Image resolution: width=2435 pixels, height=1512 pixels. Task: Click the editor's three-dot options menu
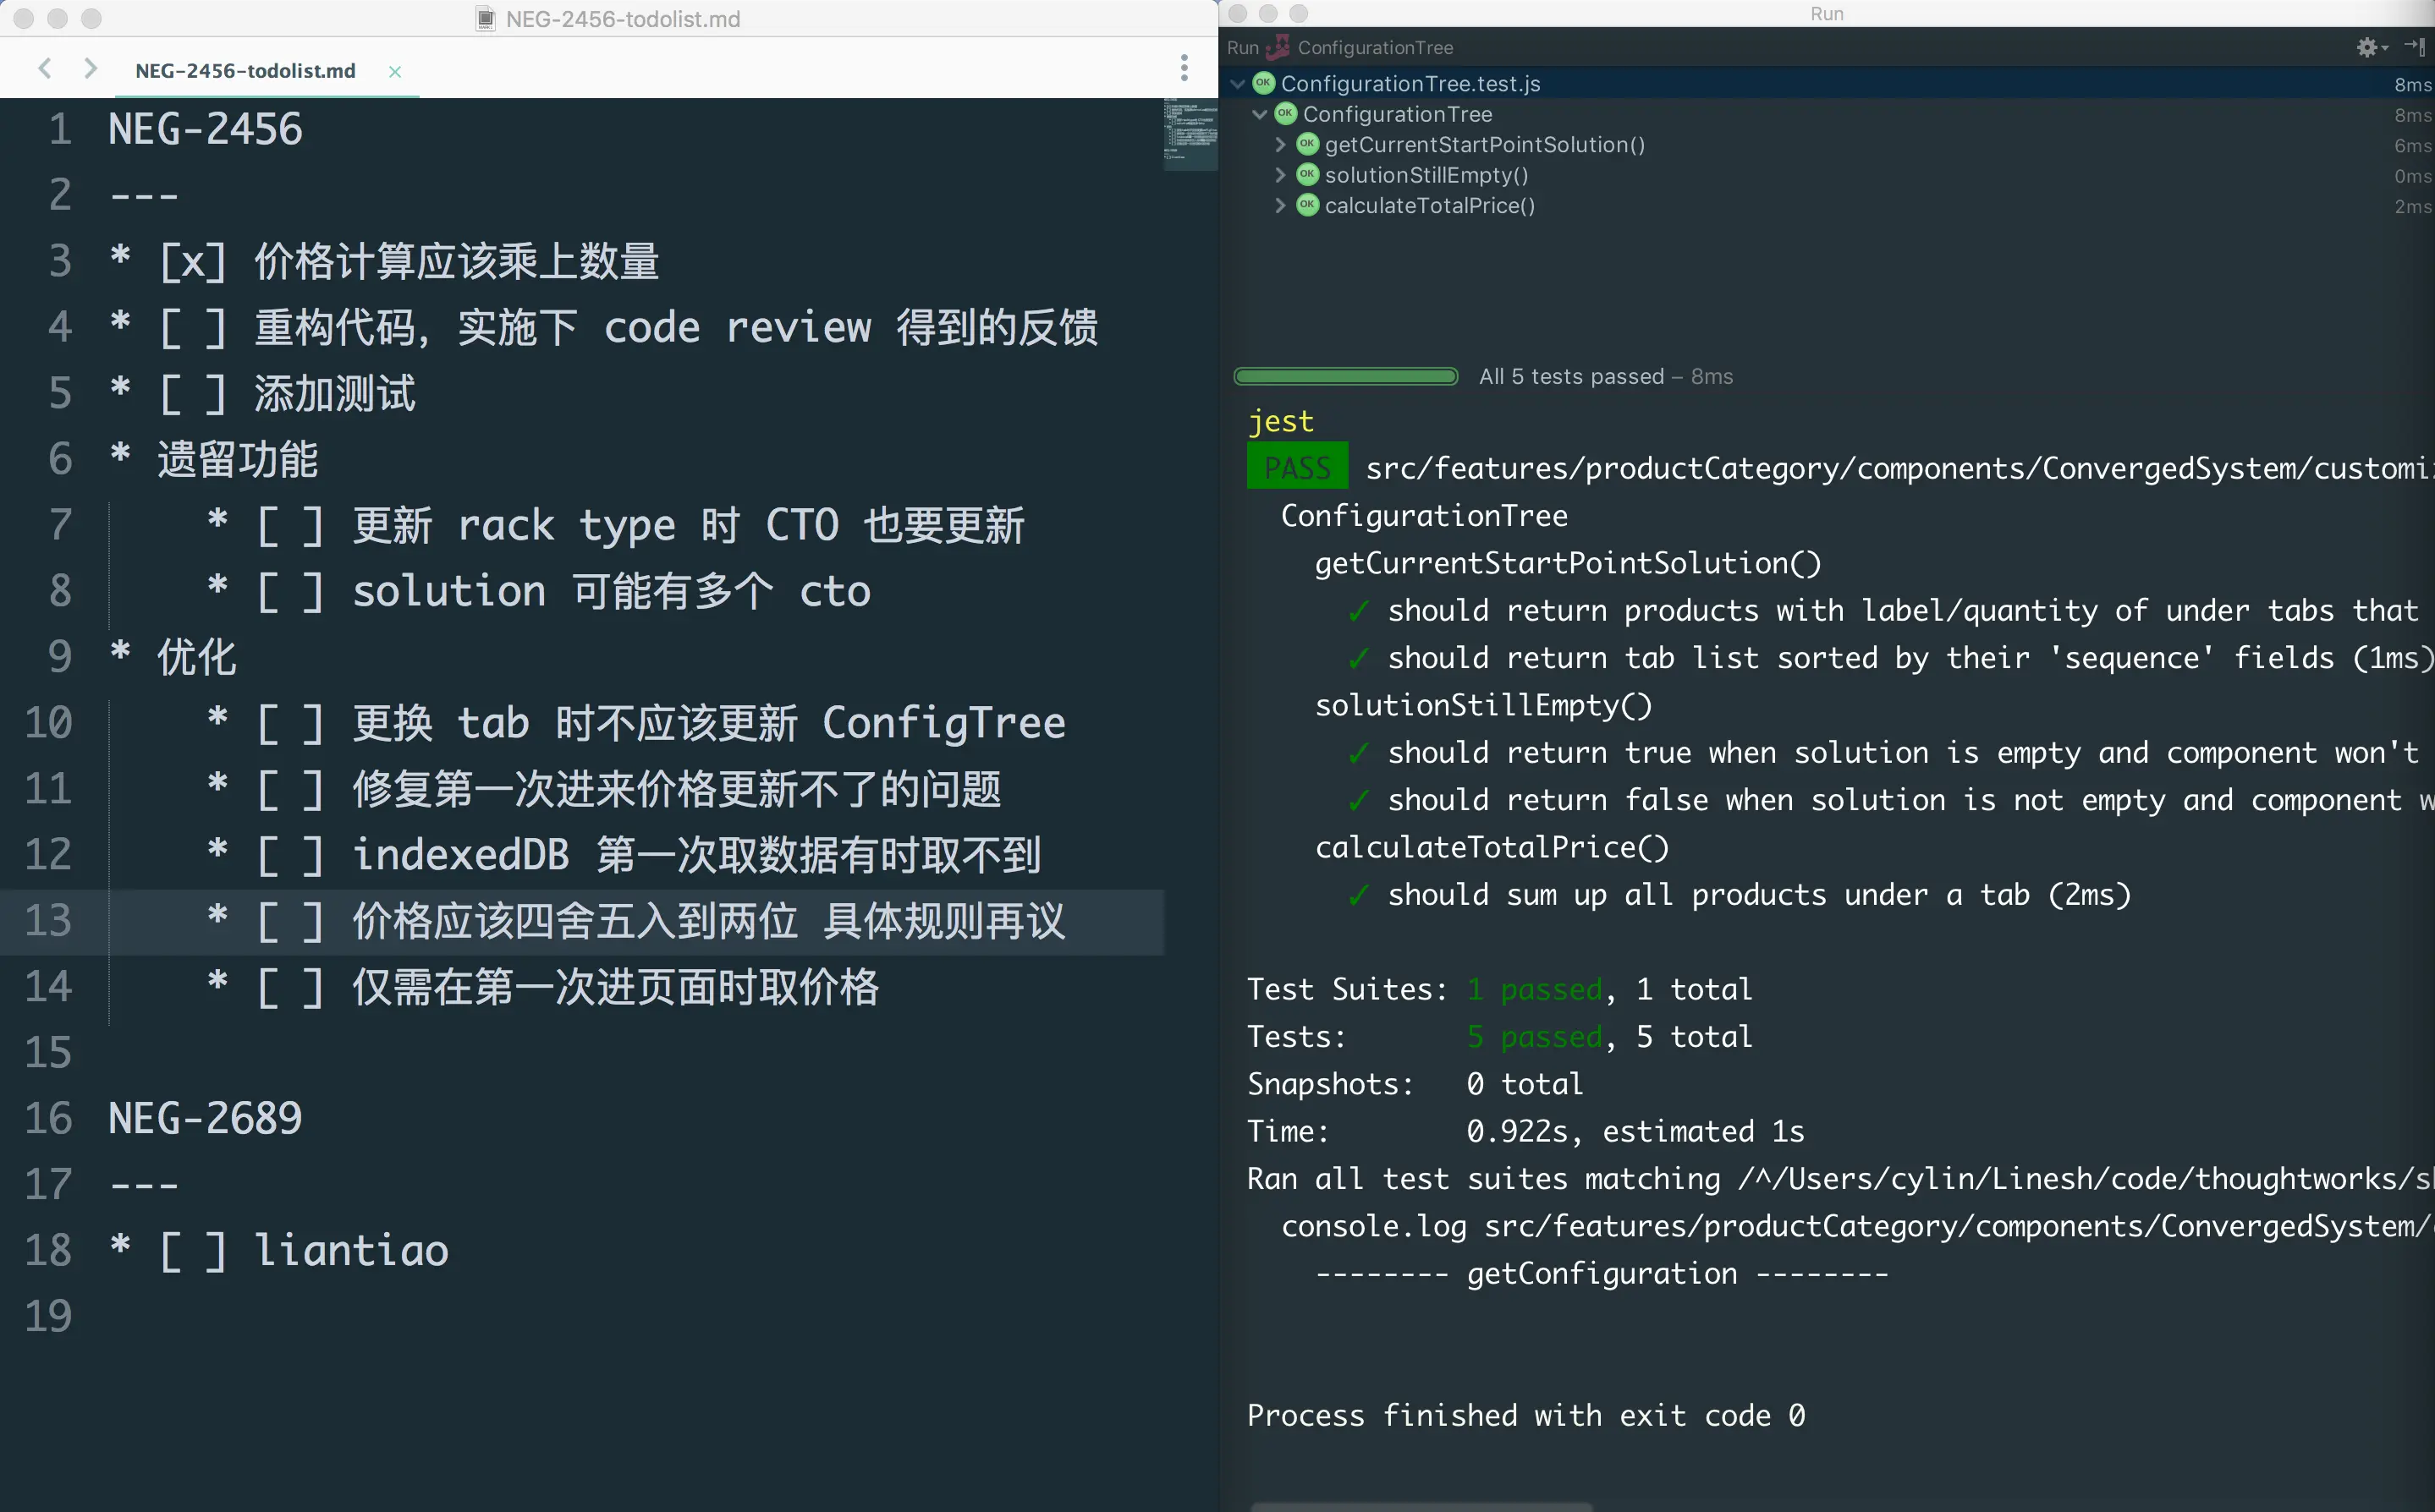point(1184,68)
